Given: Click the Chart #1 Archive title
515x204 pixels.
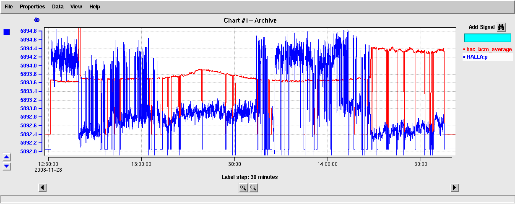Looking at the screenshot, I should 250,20.
